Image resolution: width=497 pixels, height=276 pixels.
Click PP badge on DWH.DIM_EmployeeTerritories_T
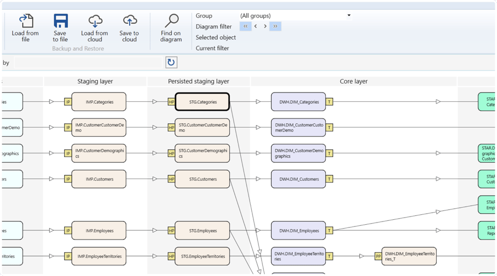378,256
